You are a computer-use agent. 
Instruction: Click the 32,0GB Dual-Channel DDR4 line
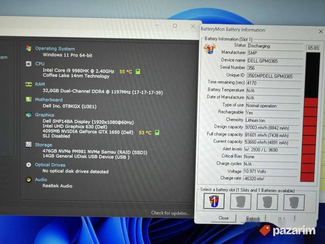coord(103,91)
